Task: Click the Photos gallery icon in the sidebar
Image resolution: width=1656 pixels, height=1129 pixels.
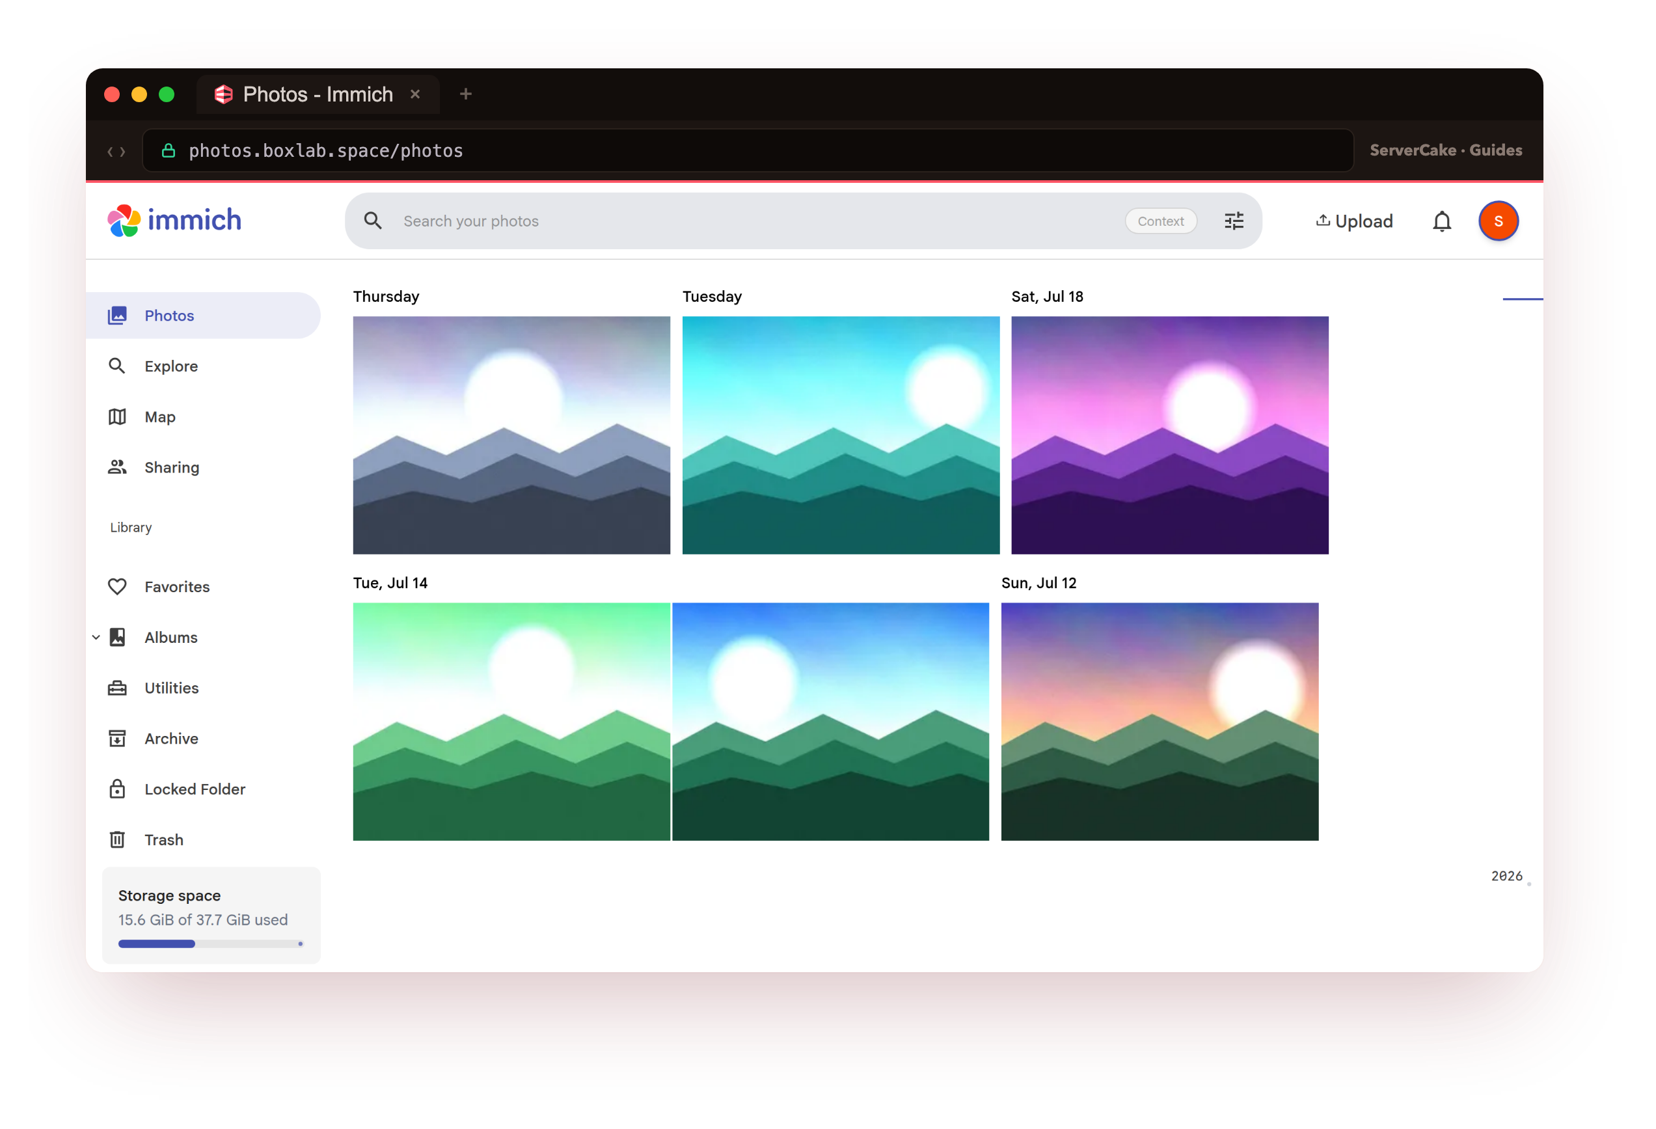Action: (118, 316)
